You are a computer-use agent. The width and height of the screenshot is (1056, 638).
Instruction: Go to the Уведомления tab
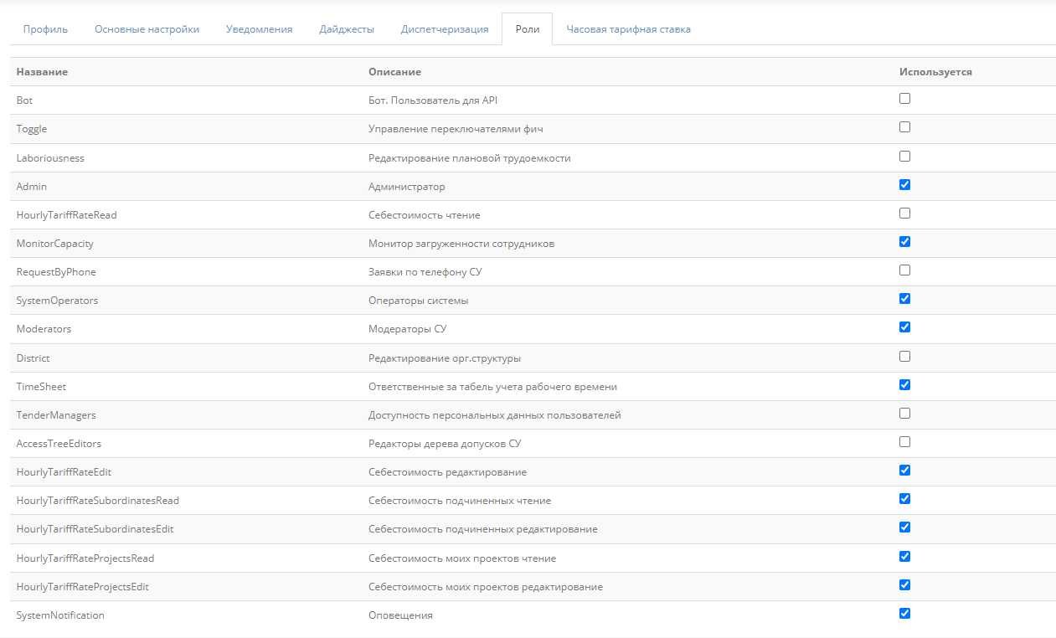(259, 29)
